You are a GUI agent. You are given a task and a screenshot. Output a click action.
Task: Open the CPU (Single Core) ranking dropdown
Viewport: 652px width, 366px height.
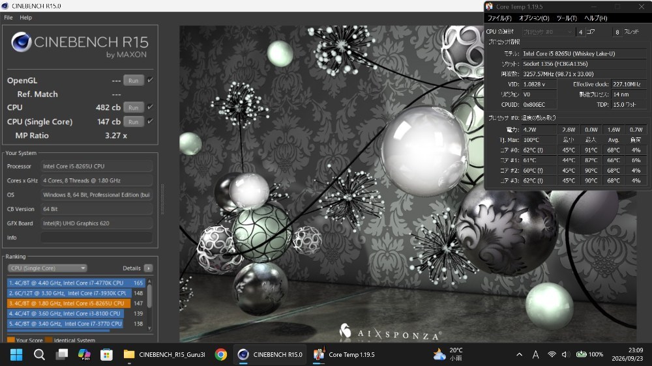pos(48,268)
